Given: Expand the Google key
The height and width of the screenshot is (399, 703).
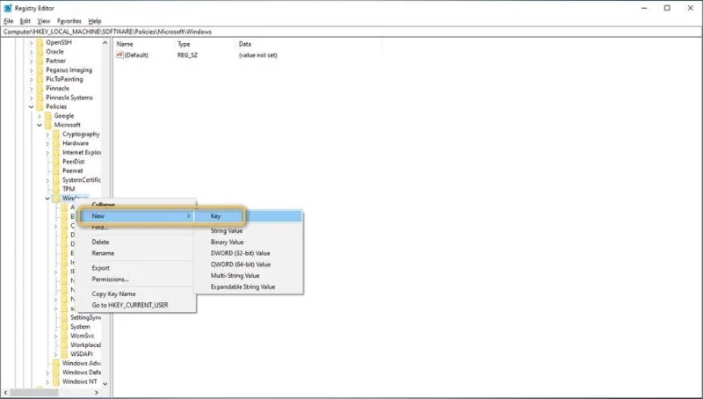Looking at the screenshot, I should point(39,116).
